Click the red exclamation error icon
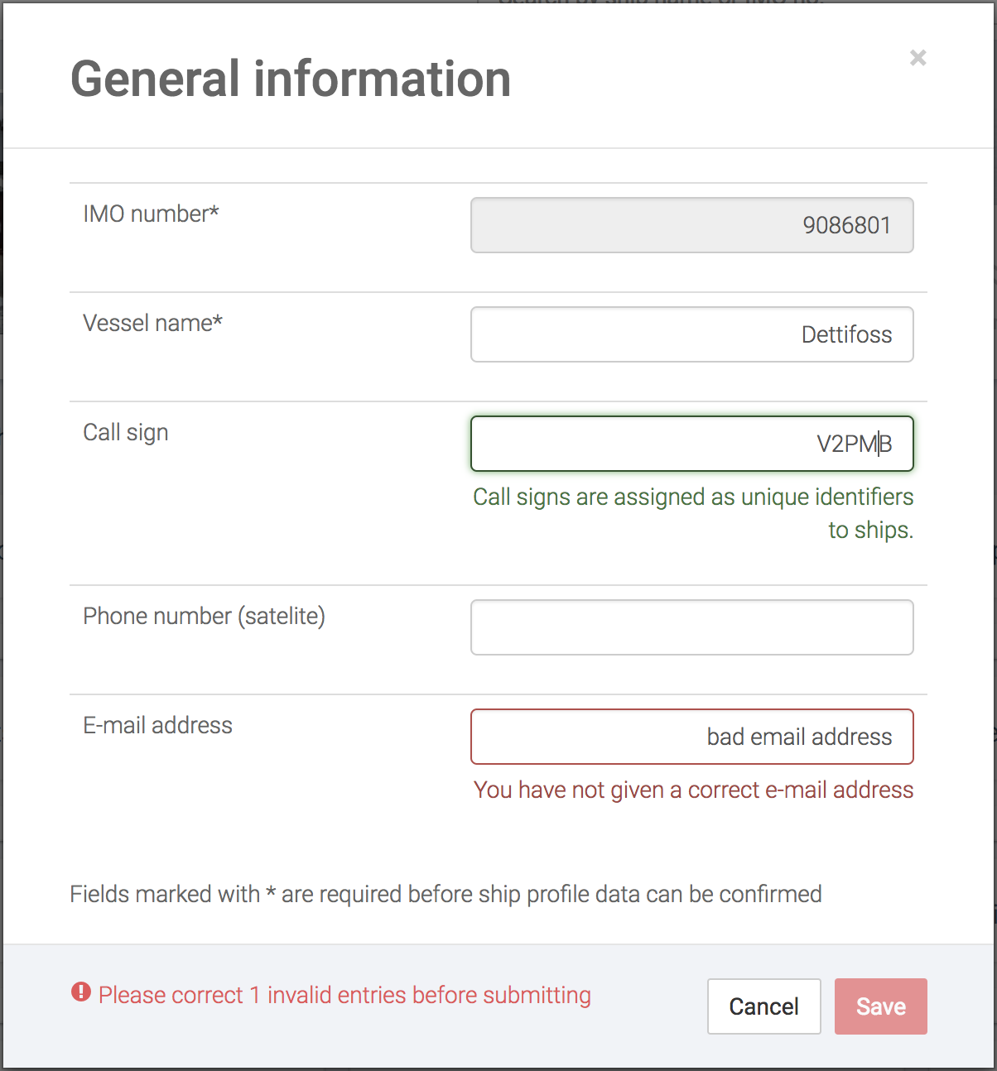 (80, 992)
